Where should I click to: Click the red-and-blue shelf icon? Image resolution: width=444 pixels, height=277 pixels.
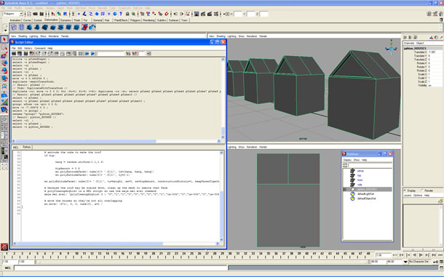pyautogui.click(x=84, y=28)
